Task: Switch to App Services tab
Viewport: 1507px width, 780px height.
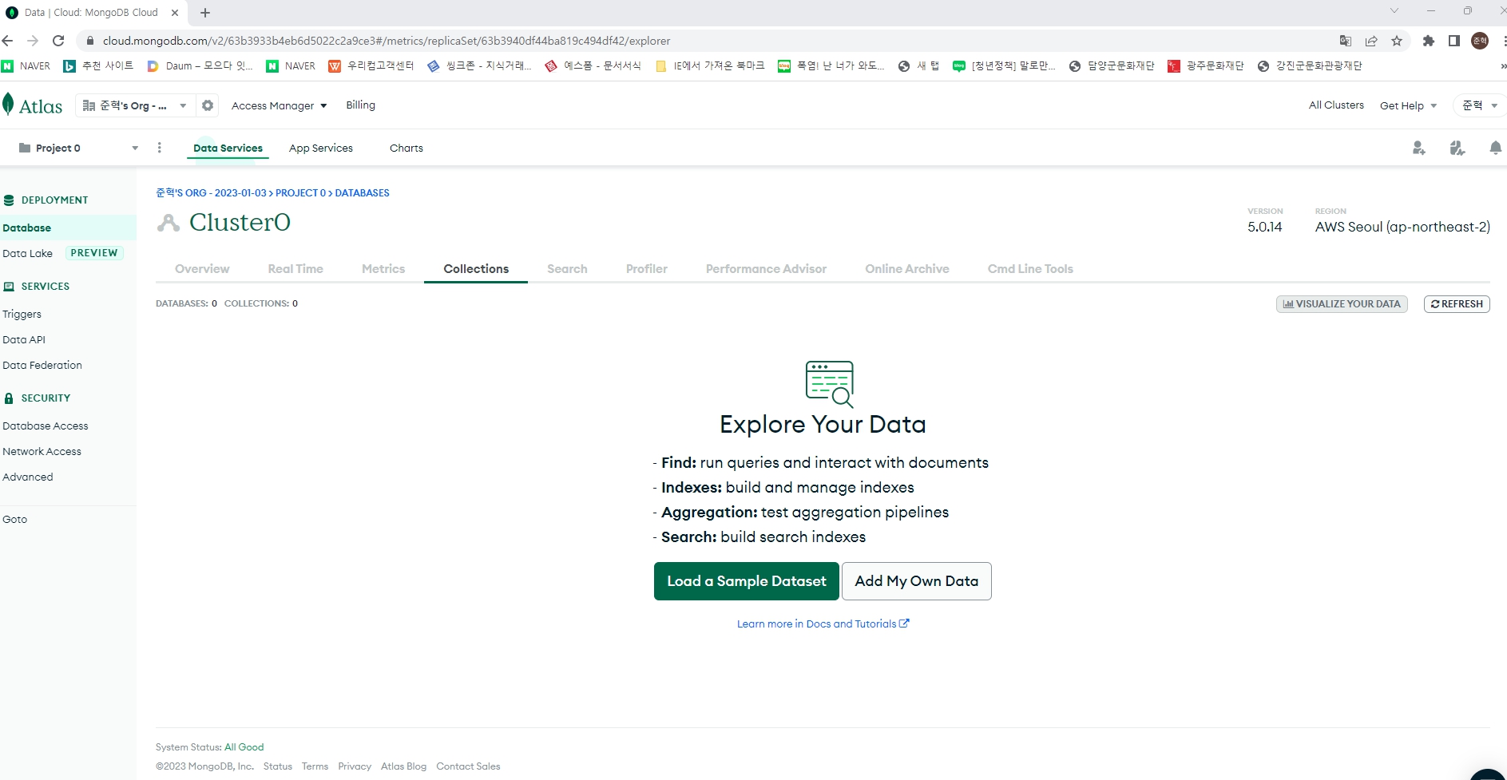Action: 321,148
